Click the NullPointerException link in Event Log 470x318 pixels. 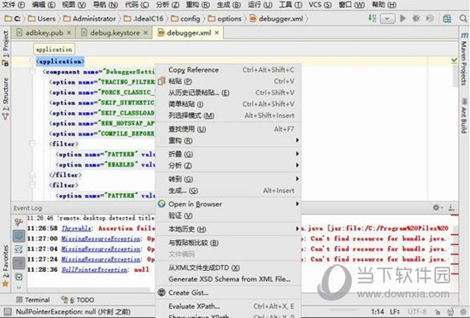pos(94,270)
